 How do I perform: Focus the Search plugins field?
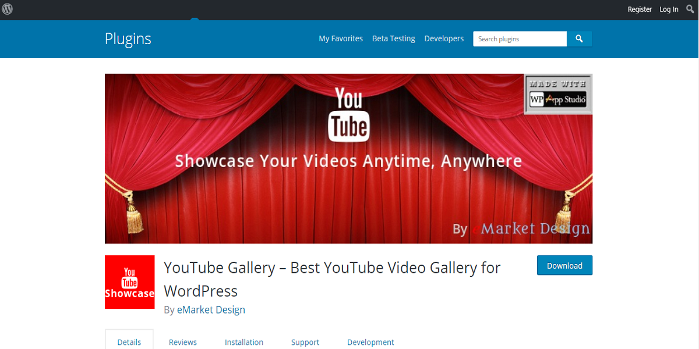(x=520, y=39)
